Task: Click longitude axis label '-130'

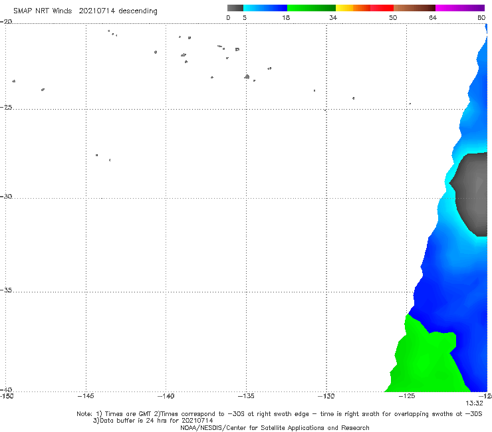Action: 326,396
